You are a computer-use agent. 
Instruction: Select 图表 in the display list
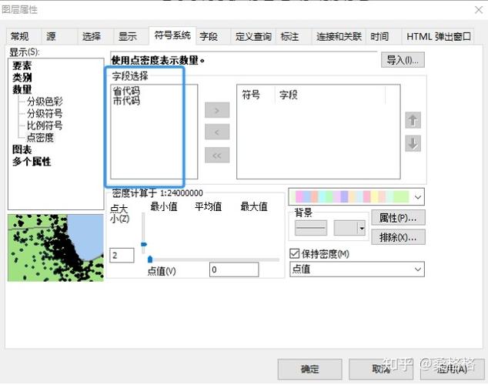22,149
